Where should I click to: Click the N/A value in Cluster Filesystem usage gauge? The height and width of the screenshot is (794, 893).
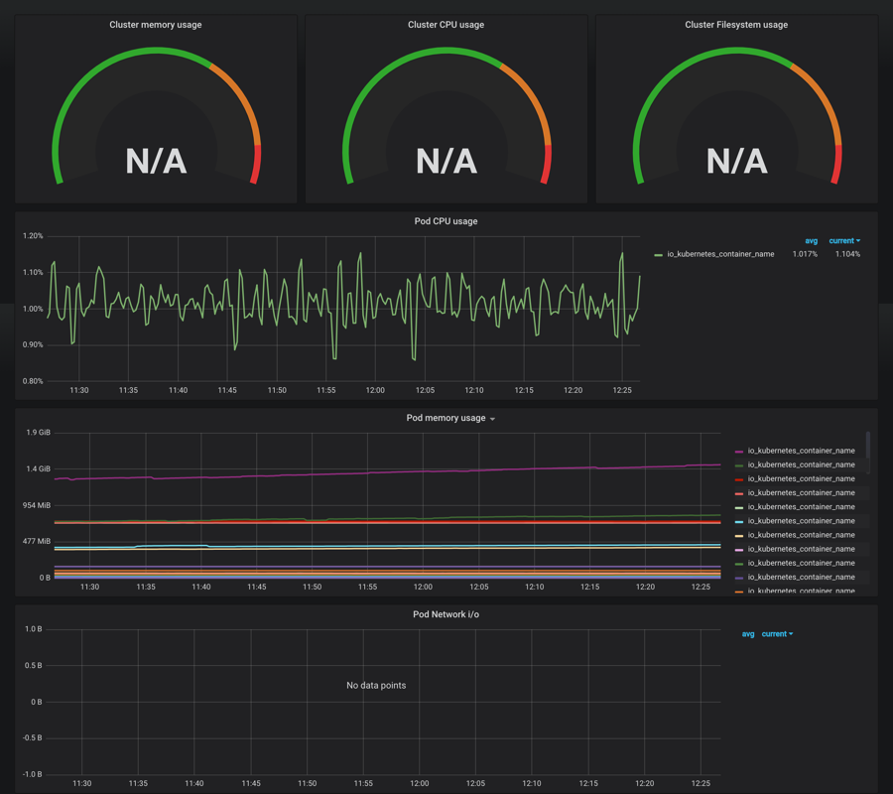click(736, 161)
